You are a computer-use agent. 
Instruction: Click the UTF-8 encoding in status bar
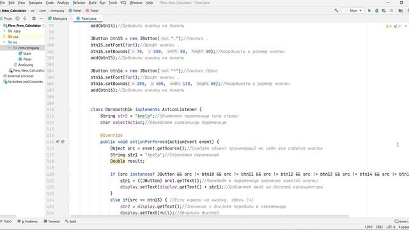390,227
